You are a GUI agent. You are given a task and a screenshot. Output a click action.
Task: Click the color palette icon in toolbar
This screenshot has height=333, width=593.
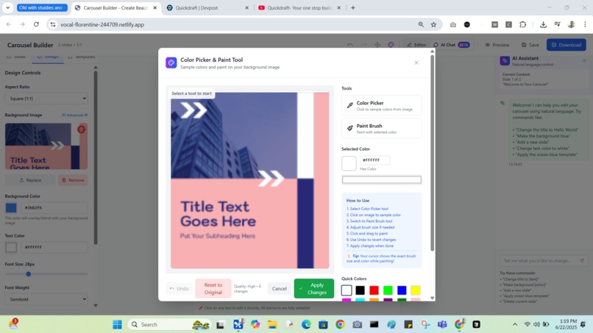[x=391, y=45]
